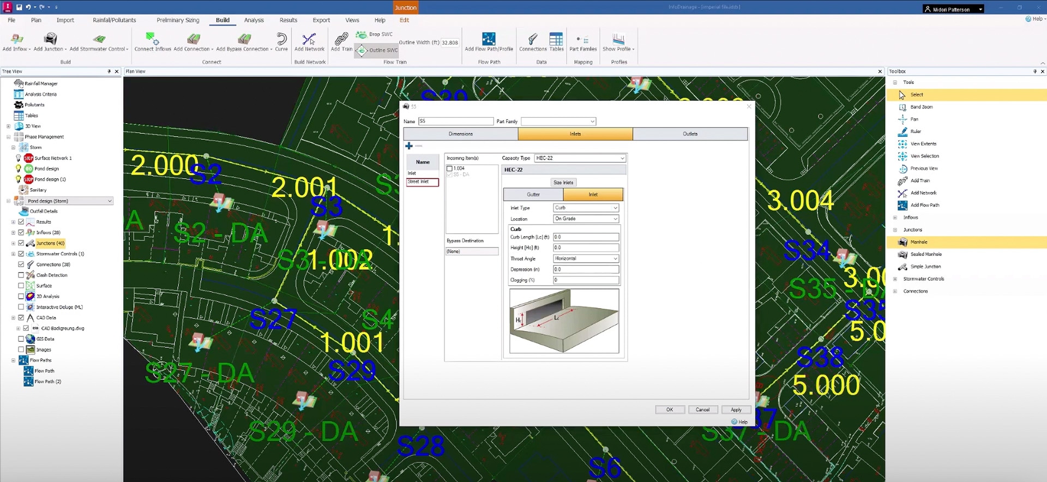This screenshot has width=1047, height=482.
Task: Toggle the Junctions (40) checkbox
Action: (x=21, y=243)
